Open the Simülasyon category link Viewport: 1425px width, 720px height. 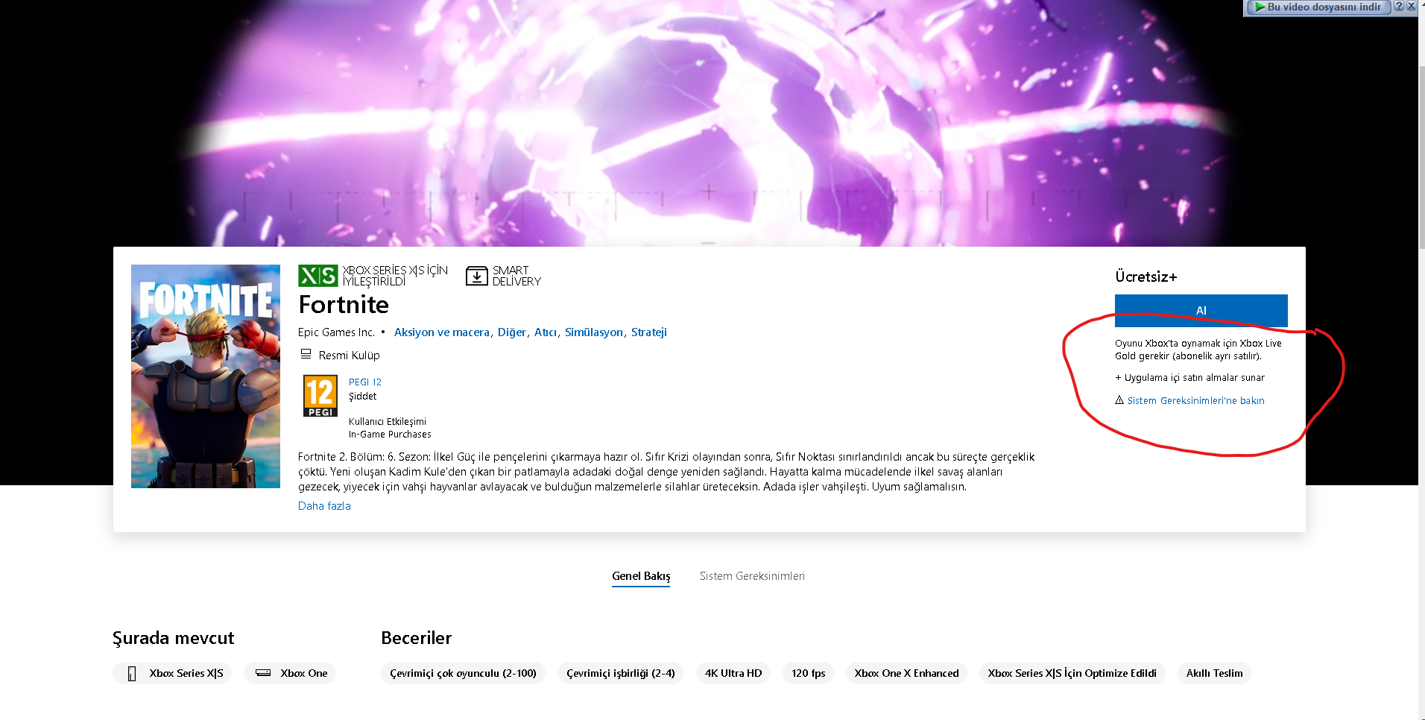point(593,332)
